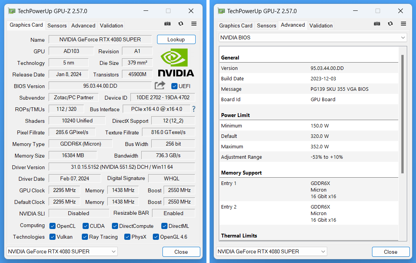This screenshot has width=416, height=263.
Task: Open hamburger menu in left GPU-Z window
Action: pyautogui.click(x=194, y=24)
